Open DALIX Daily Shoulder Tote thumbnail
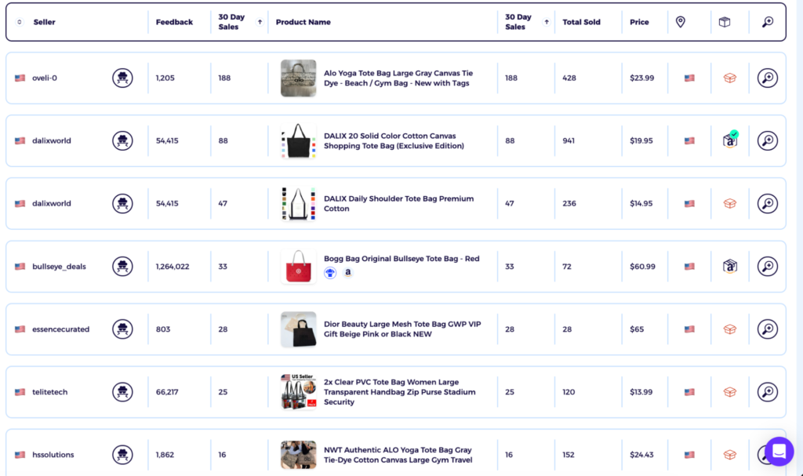The width and height of the screenshot is (803, 476). (298, 203)
